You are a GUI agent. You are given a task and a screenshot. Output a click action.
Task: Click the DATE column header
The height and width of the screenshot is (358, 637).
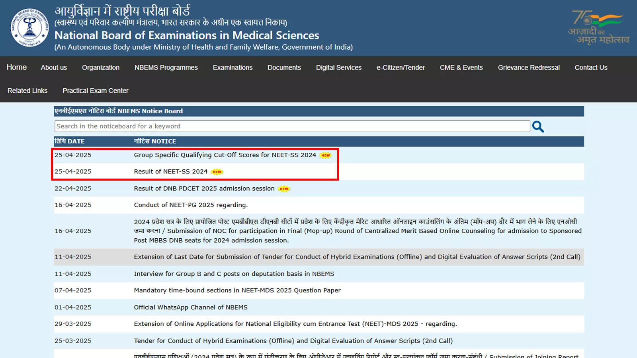click(69, 141)
